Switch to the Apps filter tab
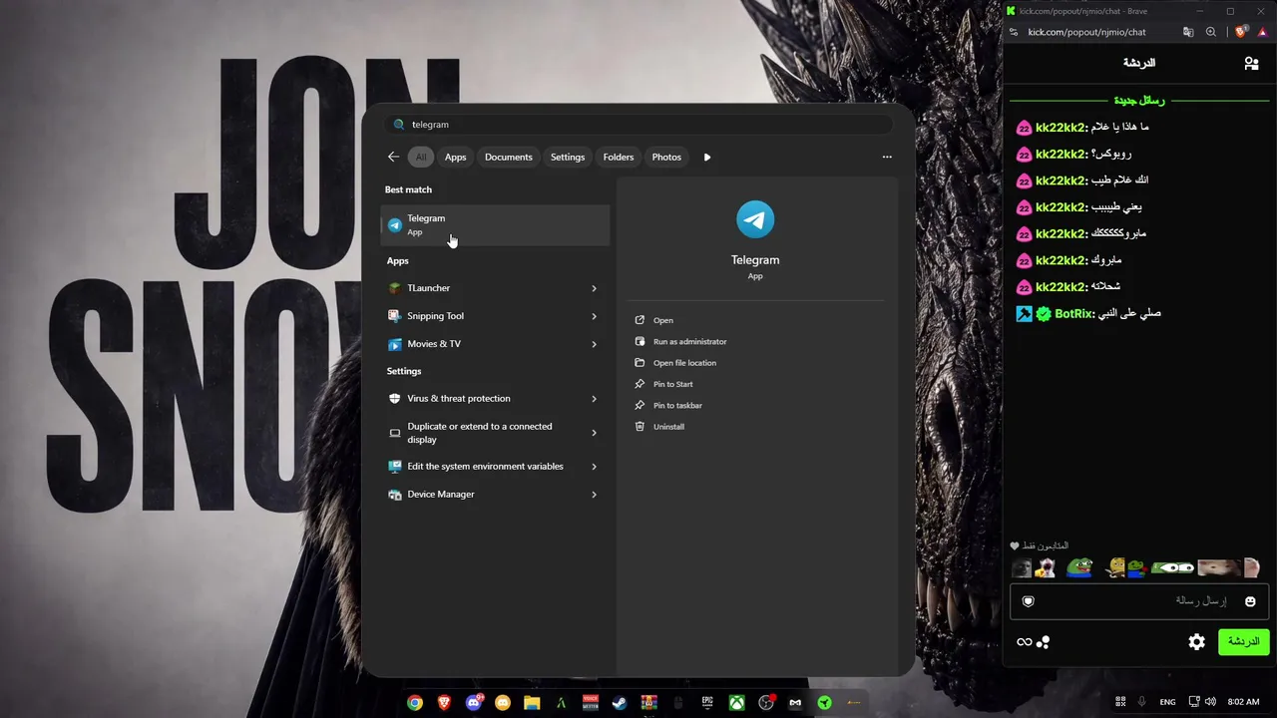 tap(455, 157)
